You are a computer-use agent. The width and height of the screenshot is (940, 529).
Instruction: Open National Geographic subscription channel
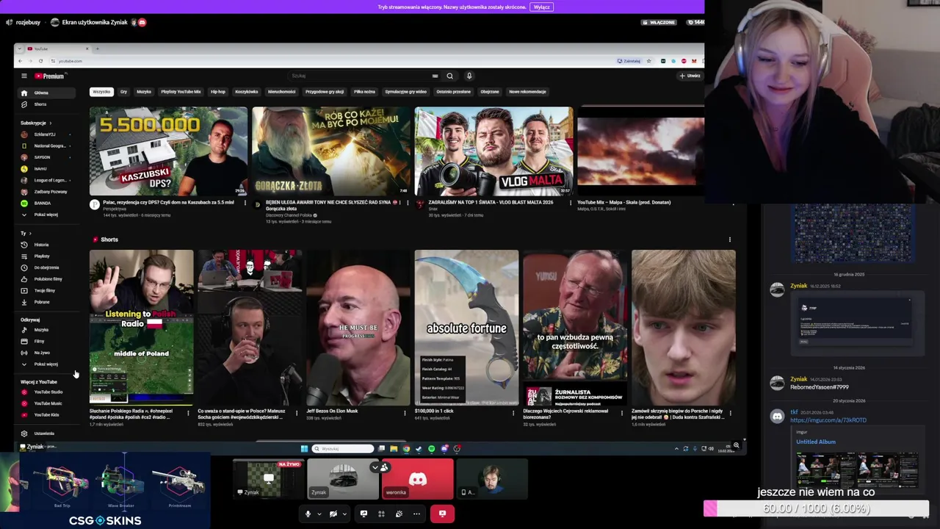coord(47,145)
